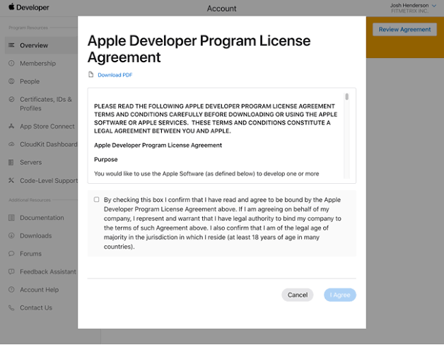
Task: Click the PDF document icon
Action: click(x=91, y=74)
